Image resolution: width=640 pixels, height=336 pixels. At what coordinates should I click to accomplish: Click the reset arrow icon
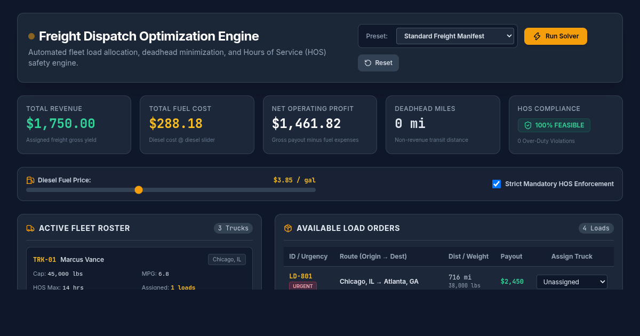pyautogui.click(x=368, y=63)
